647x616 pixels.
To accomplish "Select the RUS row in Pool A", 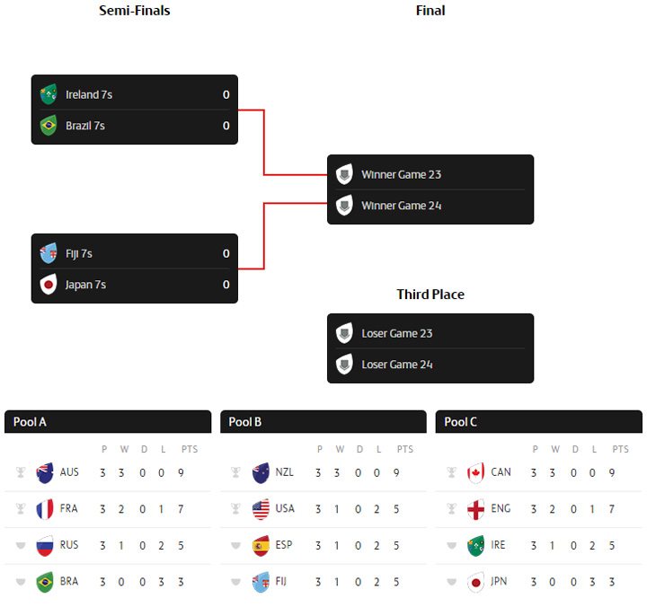I will [108, 545].
